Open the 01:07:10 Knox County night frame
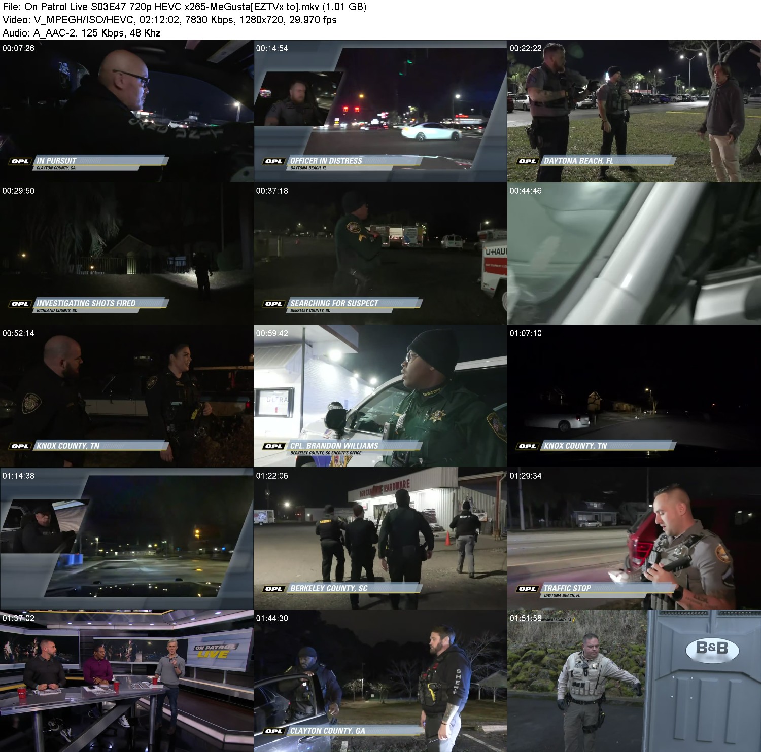Screen dimensions: 761x752 tap(634, 396)
